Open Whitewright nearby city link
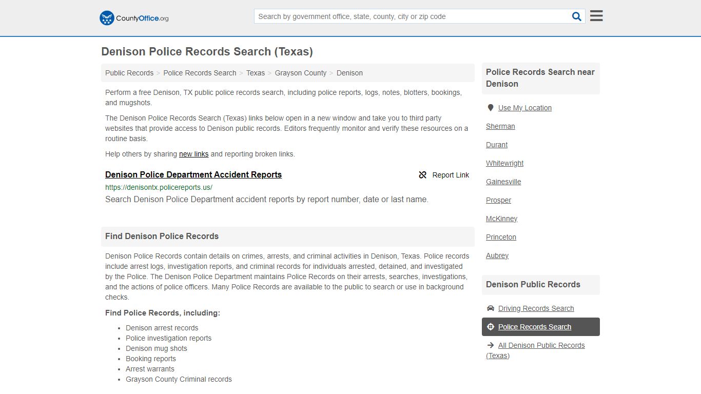 click(x=505, y=163)
